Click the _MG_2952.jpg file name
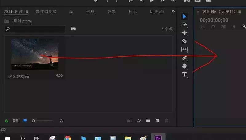The width and height of the screenshot is (246, 140). pyautogui.click(x=18, y=76)
